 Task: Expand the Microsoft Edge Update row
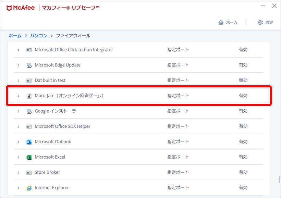19,65
